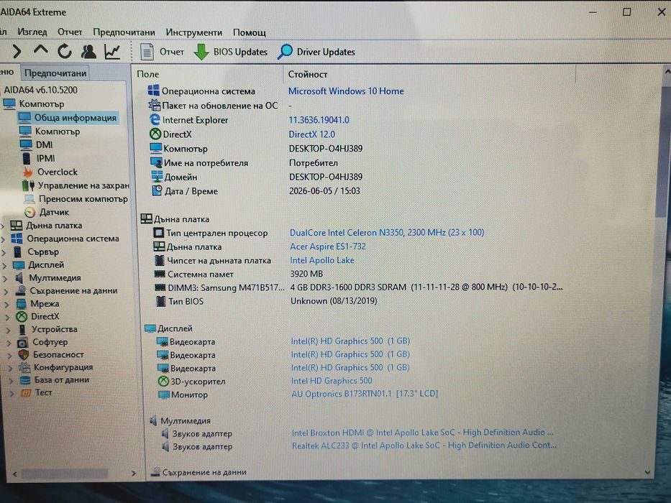Click the Конфигурация tree icon
This screenshot has width=671, height=503.
click(24, 367)
